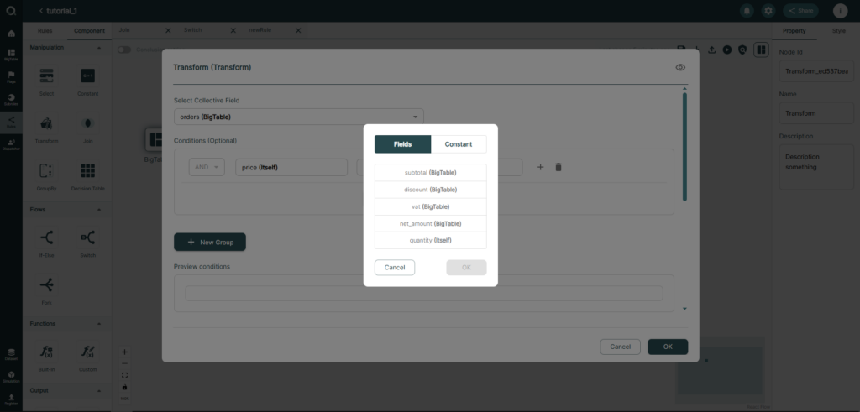Click the Fork flow icon
Screen dimensions: 860x412
[47, 285]
